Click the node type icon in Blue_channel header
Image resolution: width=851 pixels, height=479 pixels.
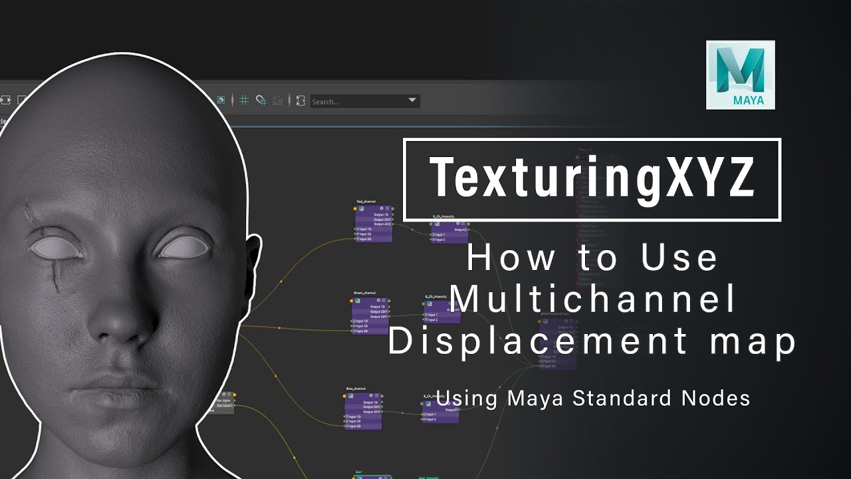[x=351, y=395]
